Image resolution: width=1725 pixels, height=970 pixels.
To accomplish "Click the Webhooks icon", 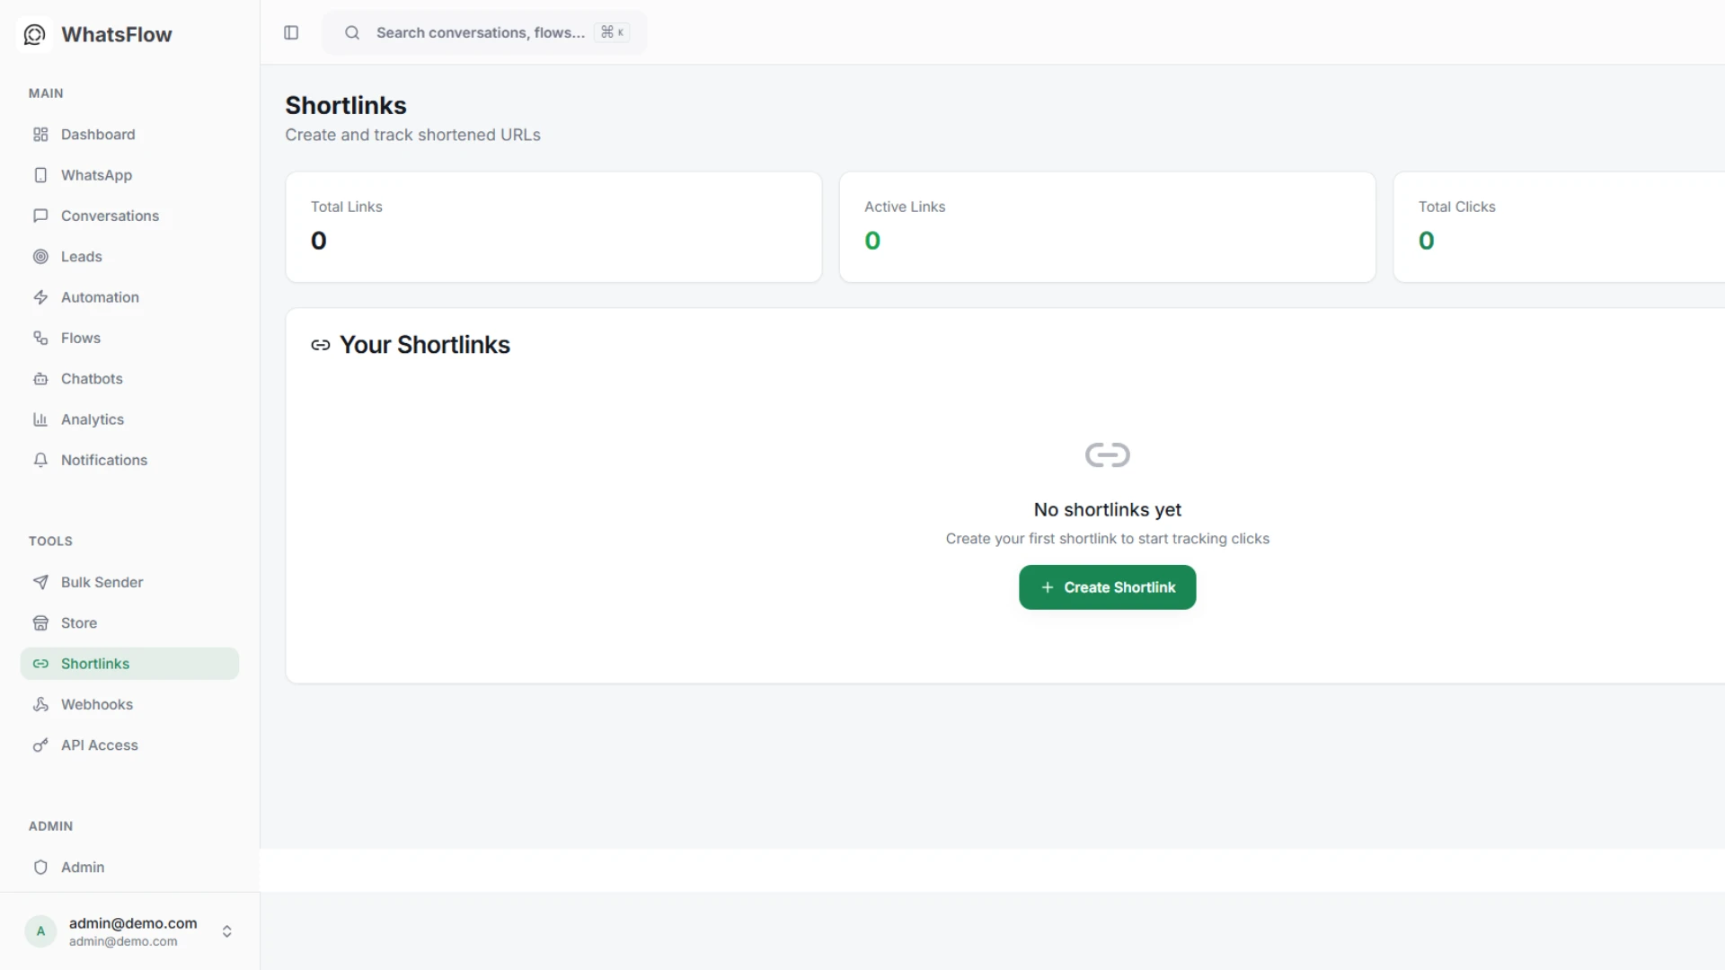I will (40, 704).
